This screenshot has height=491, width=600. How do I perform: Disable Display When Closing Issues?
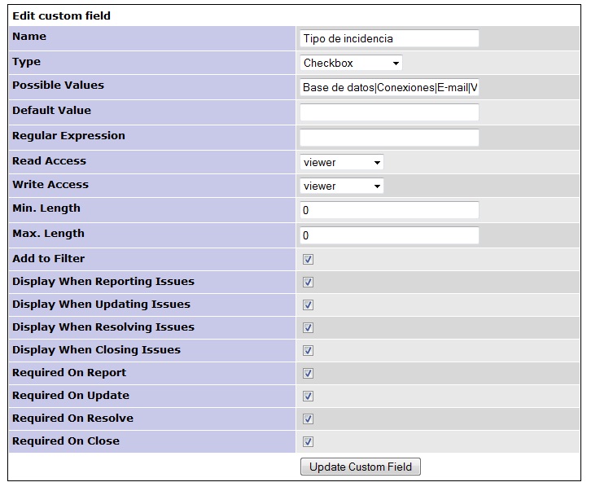[x=308, y=351]
